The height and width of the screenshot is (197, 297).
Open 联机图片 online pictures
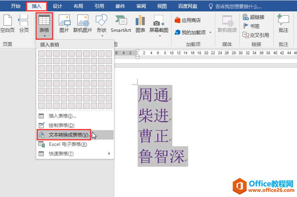[x=82, y=24]
